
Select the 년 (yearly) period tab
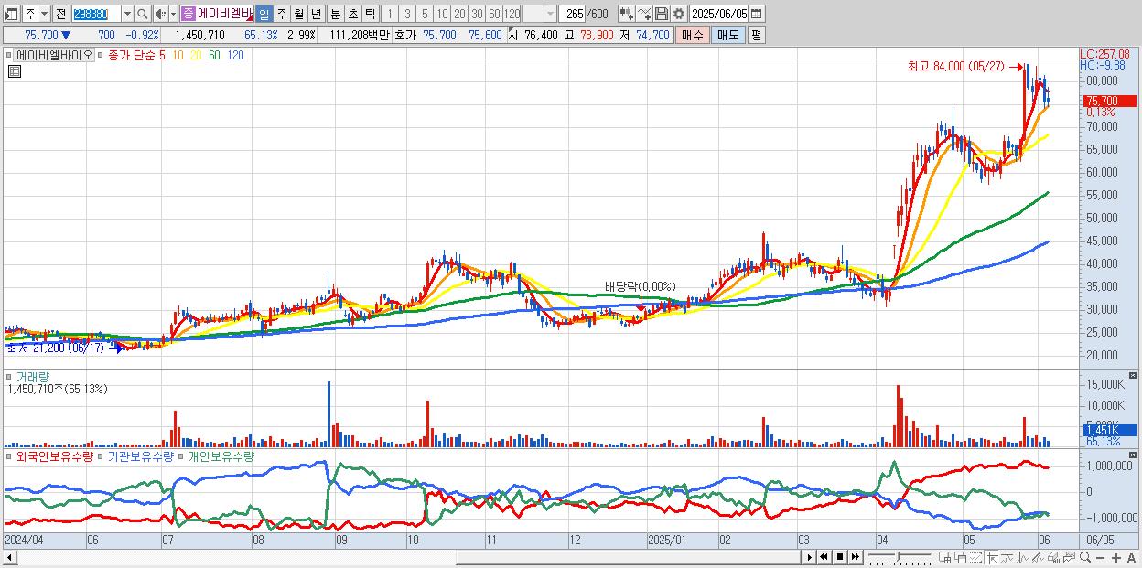pyautogui.click(x=317, y=14)
